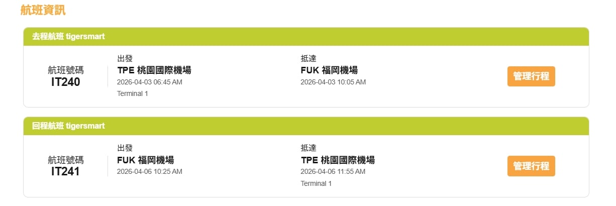The height and width of the screenshot is (206, 616).
Task: Click 管理行程 button for outbound flight IT240
Action: click(531, 76)
